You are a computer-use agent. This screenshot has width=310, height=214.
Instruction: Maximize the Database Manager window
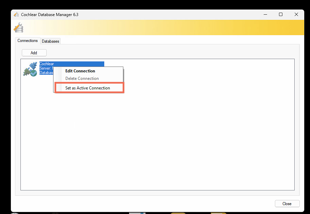point(281,15)
